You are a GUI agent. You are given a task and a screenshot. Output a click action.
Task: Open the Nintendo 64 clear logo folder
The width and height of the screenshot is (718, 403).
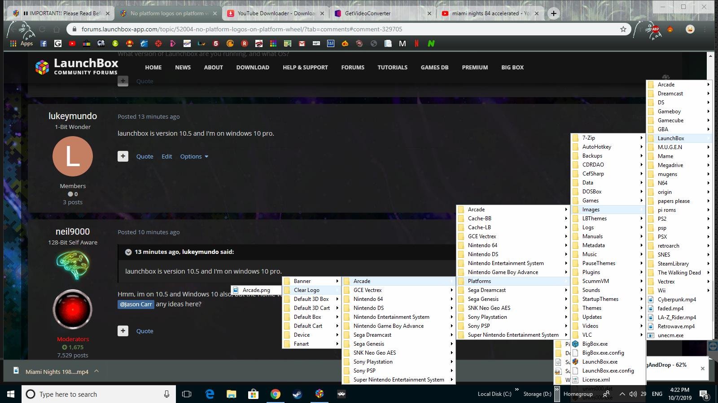[x=398, y=299]
